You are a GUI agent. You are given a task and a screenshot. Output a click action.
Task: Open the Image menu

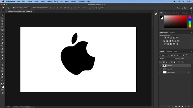click(30, 1)
